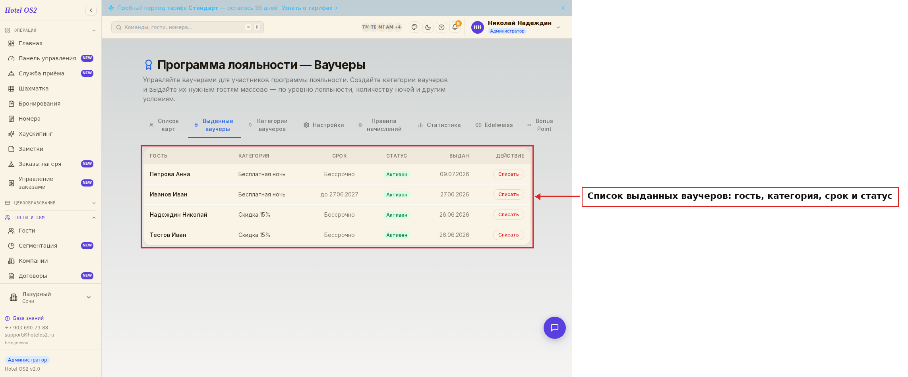Click the Выдан column header
Viewport: 908px width, 377px height.
click(x=459, y=156)
